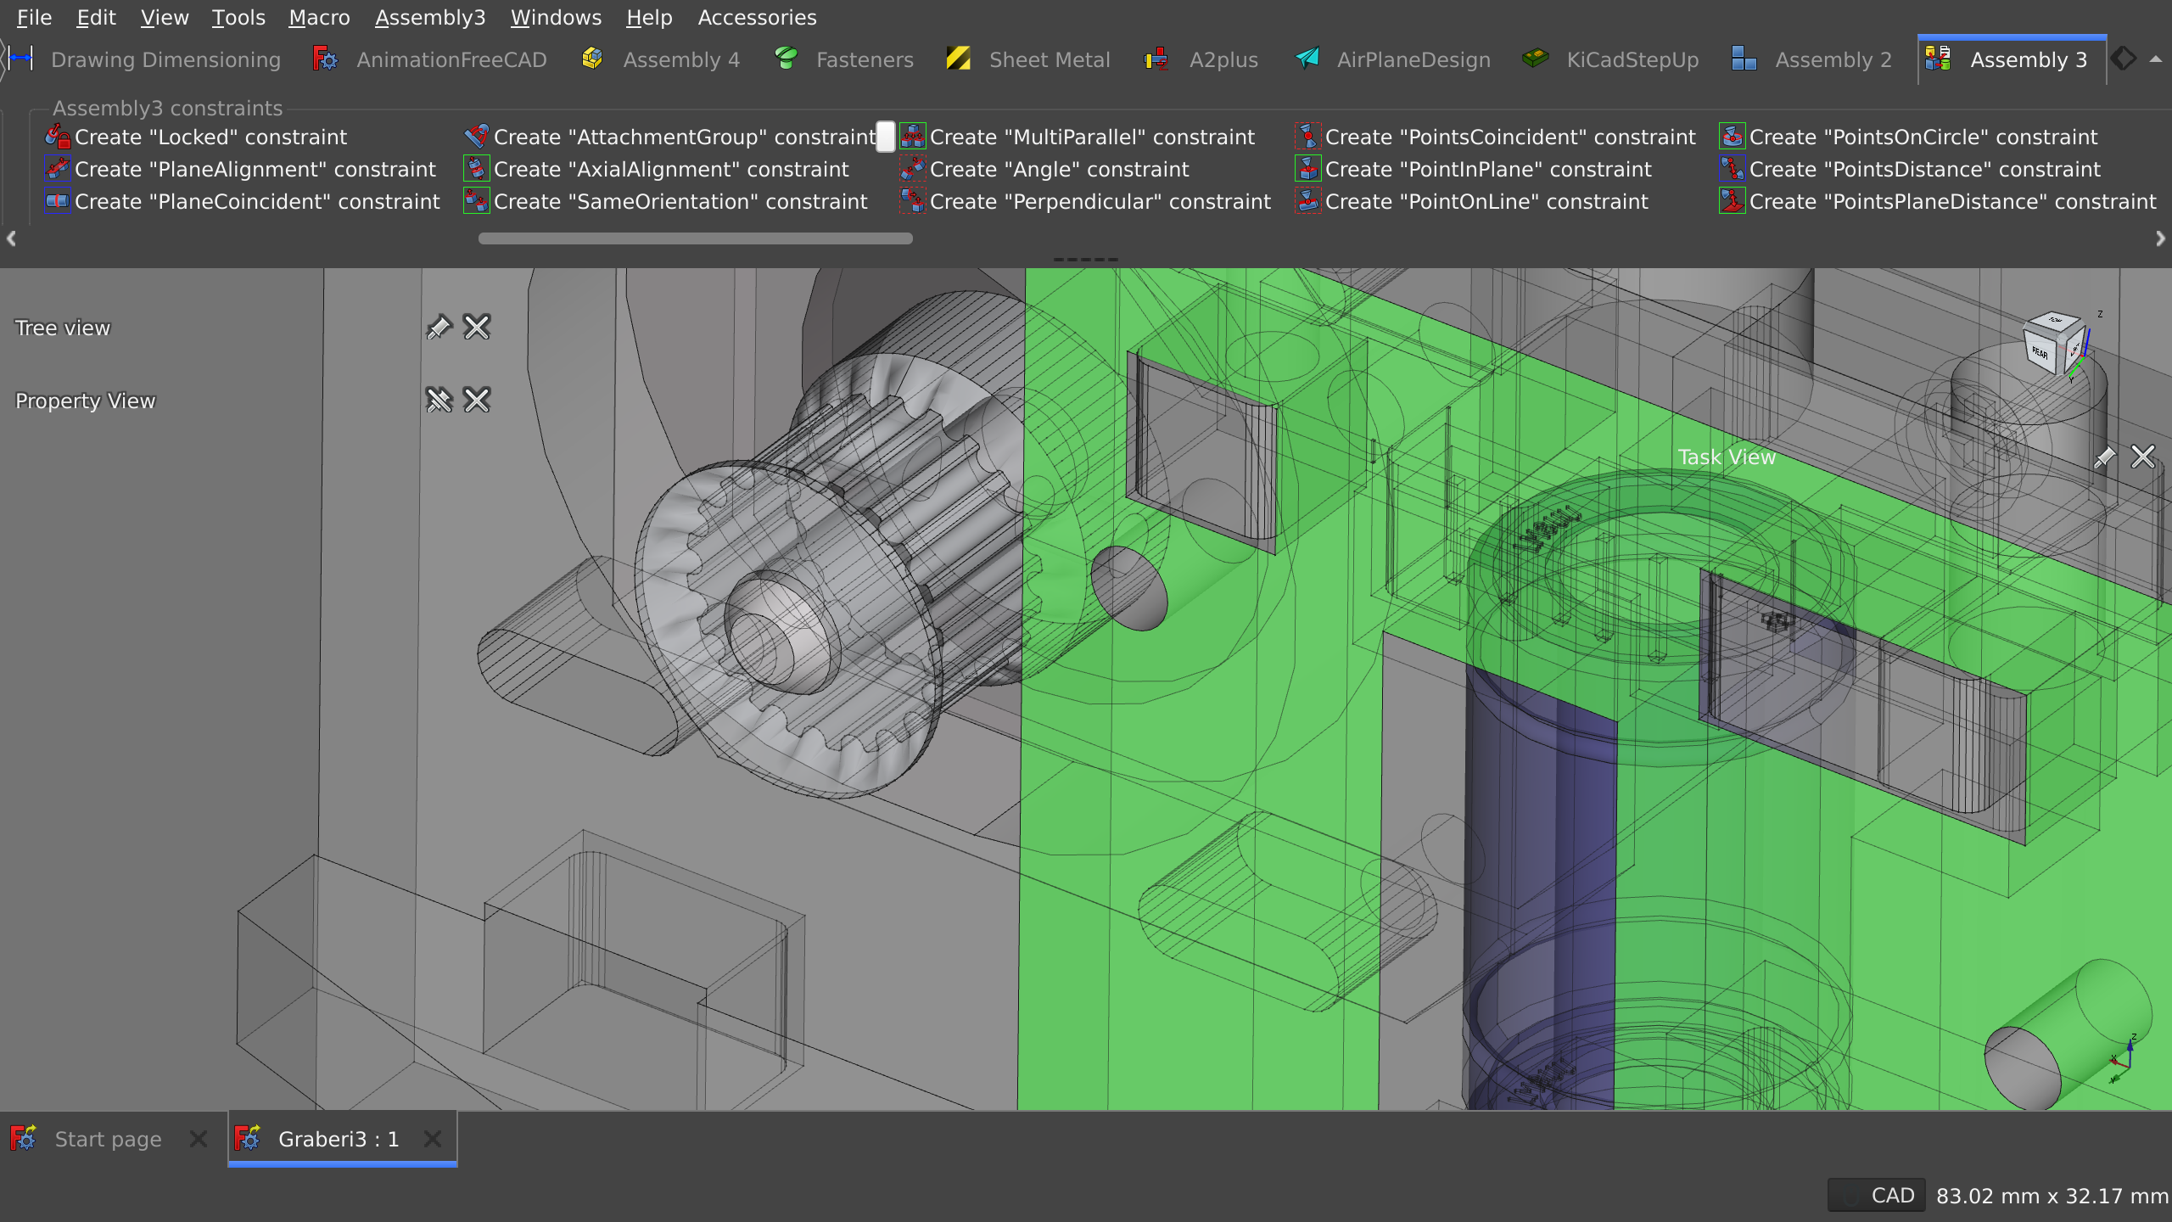Create a "PointOnLine" constraint
This screenshot has width=2172, height=1222.
coord(1472,201)
